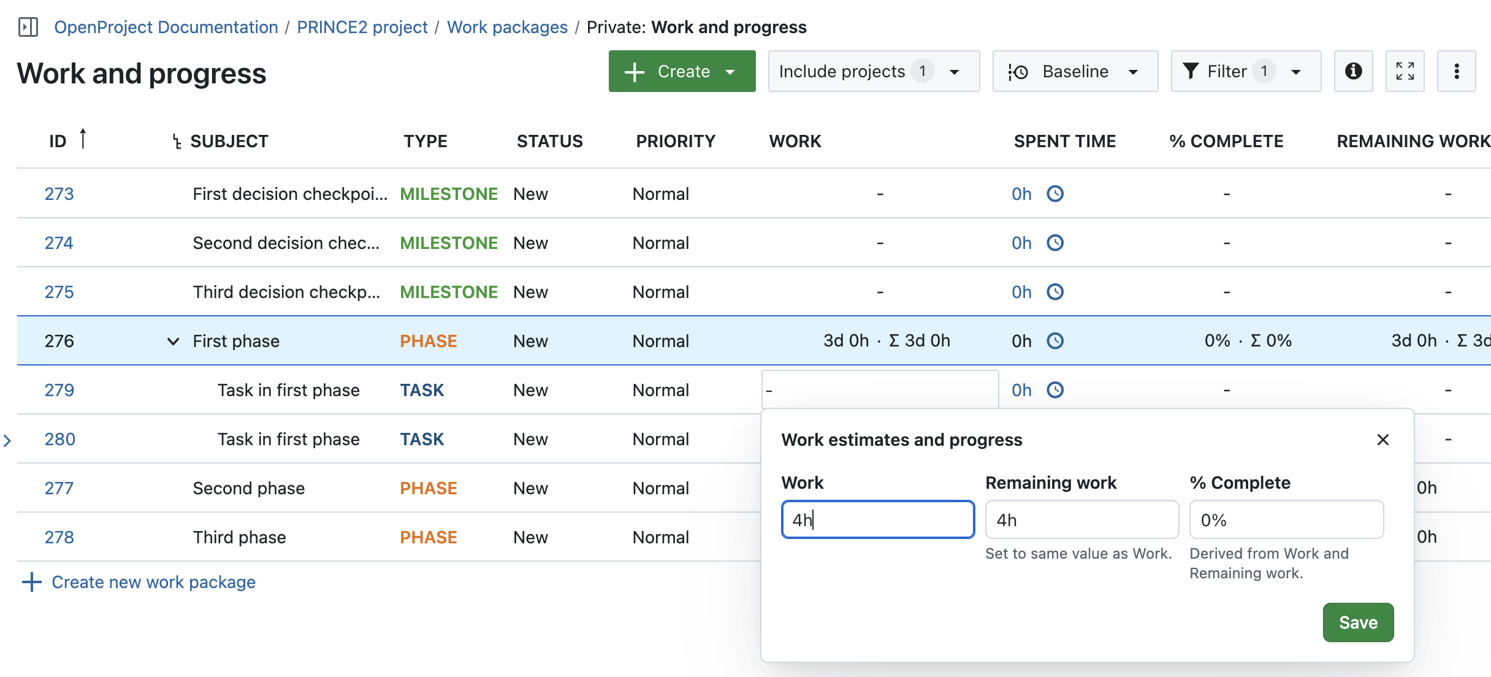Image resolution: width=1491 pixels, height=677 pixels.
Task: Click the clock icon next to 273's spent time
Action: [1056, 194]
